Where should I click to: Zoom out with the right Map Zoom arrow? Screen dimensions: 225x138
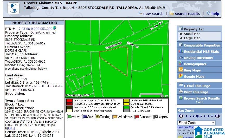(217, 116)
